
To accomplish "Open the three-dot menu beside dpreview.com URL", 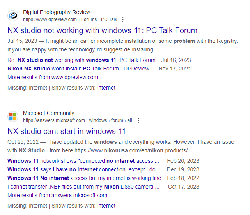I will click(x=123, y=19).
